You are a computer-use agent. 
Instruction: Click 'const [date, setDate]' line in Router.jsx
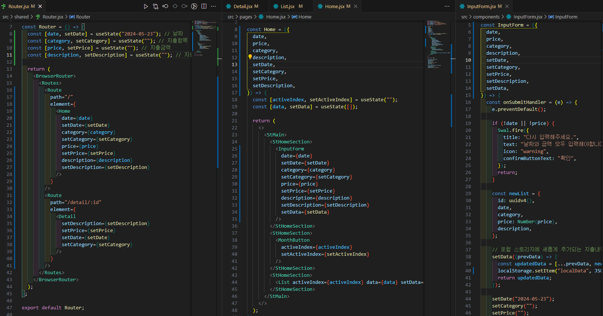105,34
